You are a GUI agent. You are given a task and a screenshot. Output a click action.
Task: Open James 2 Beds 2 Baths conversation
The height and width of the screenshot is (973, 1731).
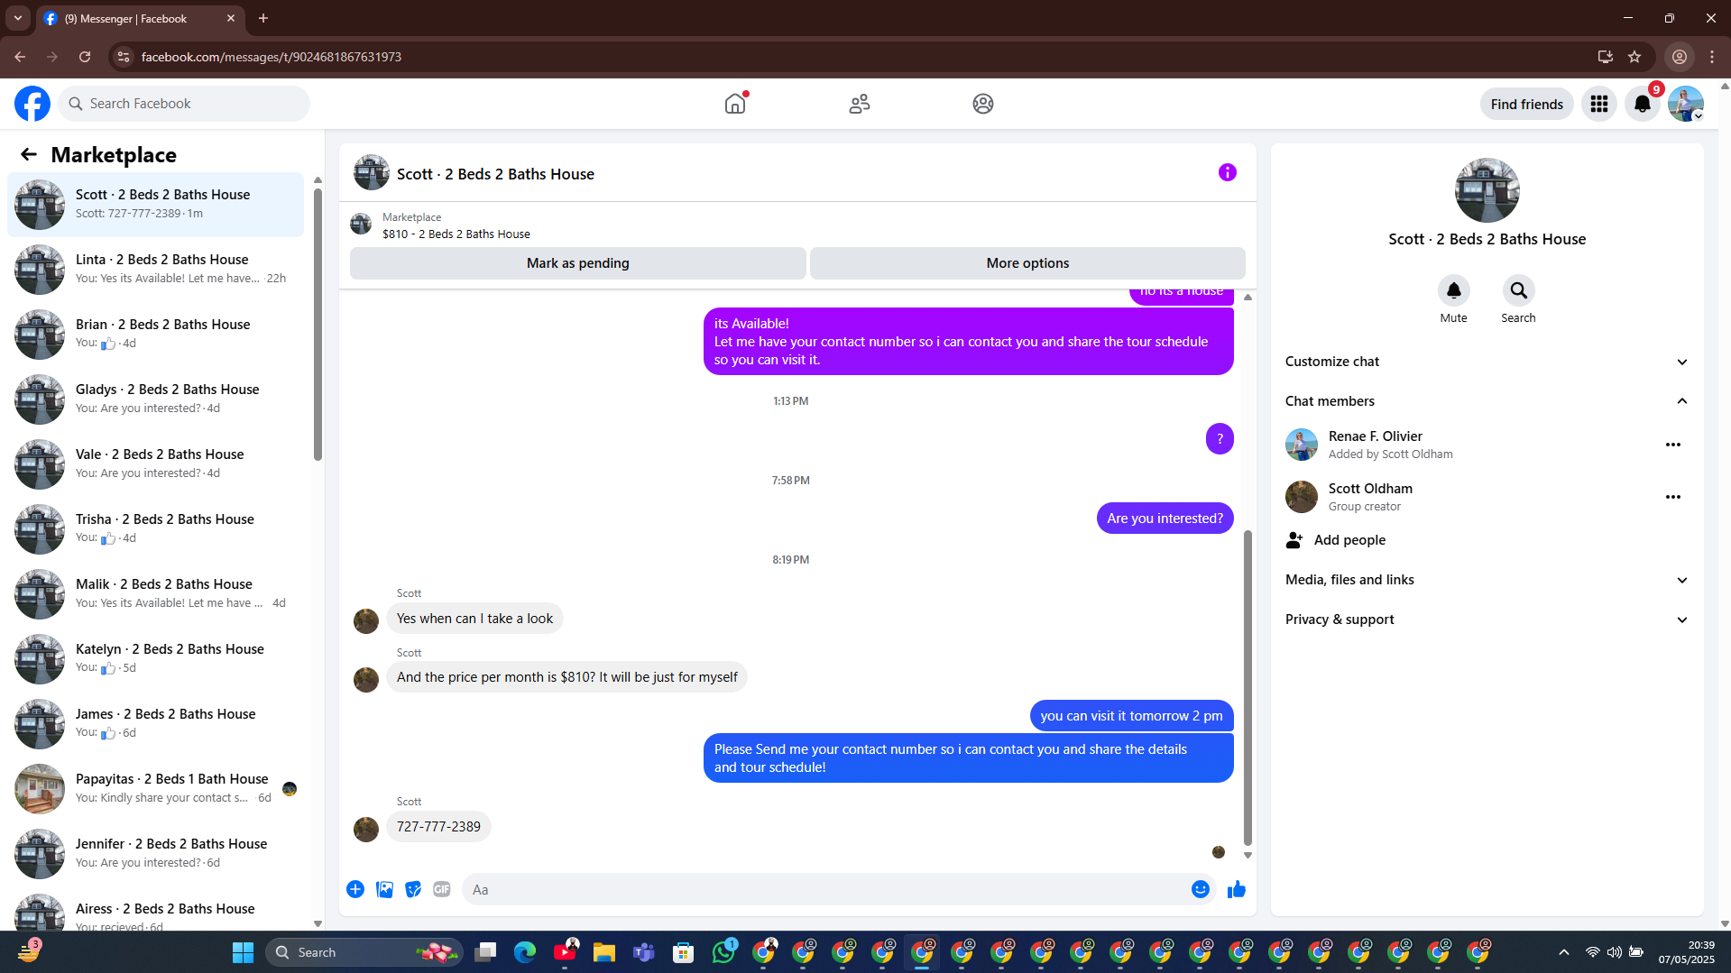[x=155, y=723]
